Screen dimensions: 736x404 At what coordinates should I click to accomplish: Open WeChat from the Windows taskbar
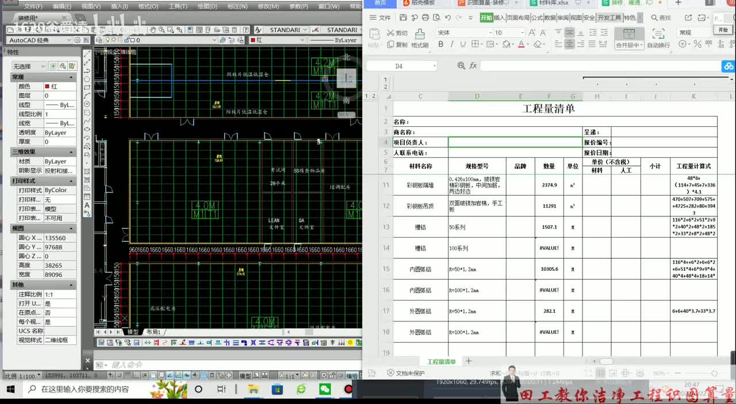click(325, 389)
